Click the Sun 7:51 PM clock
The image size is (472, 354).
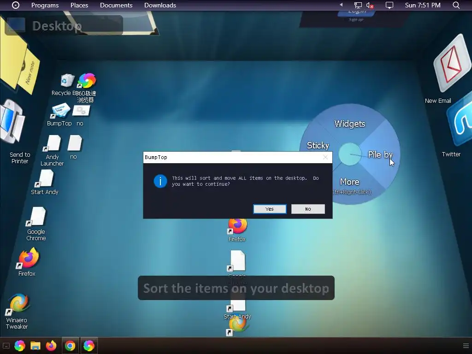423,5
